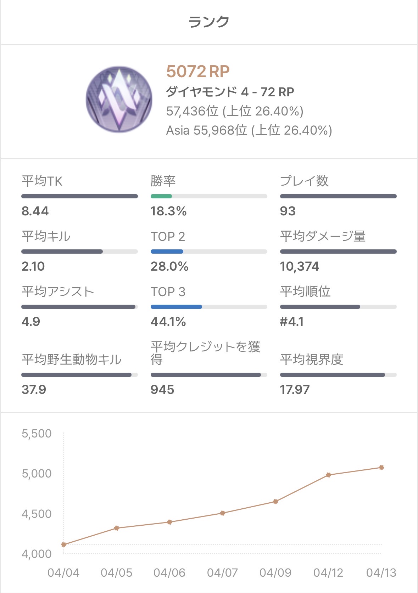The image size is (418, 593).
Task: Click the 平均キル progress bar
Action: coord(79,252)
